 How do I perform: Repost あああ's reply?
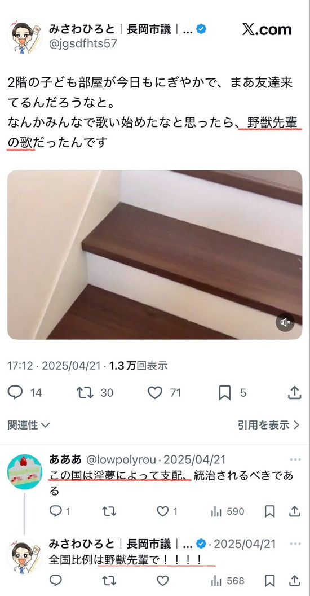pos(109,511)
